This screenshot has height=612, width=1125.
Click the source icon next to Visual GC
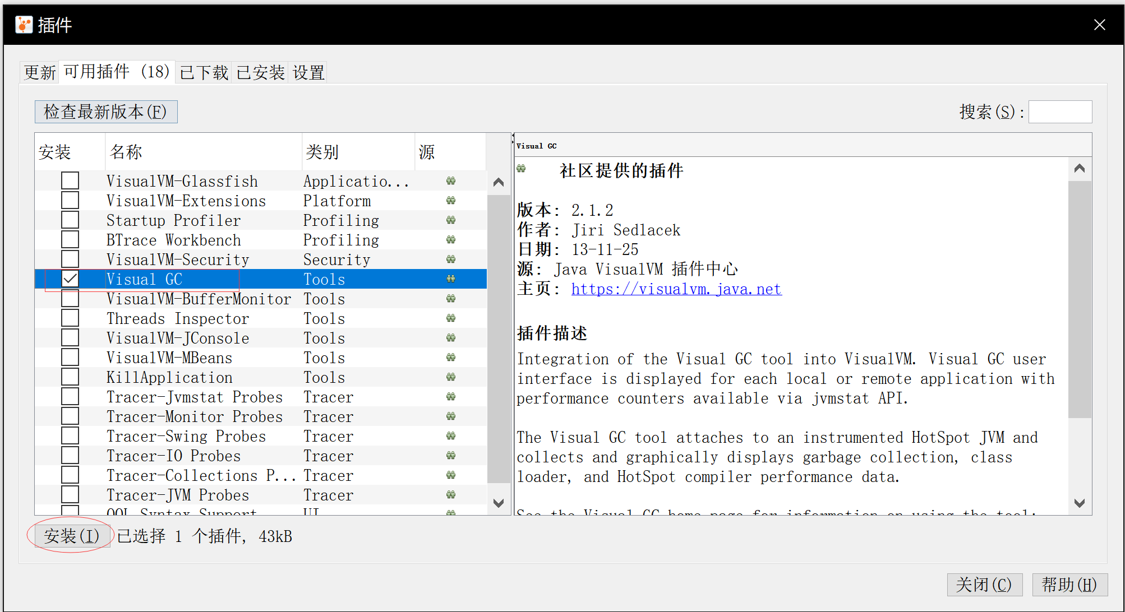[451, 279]
